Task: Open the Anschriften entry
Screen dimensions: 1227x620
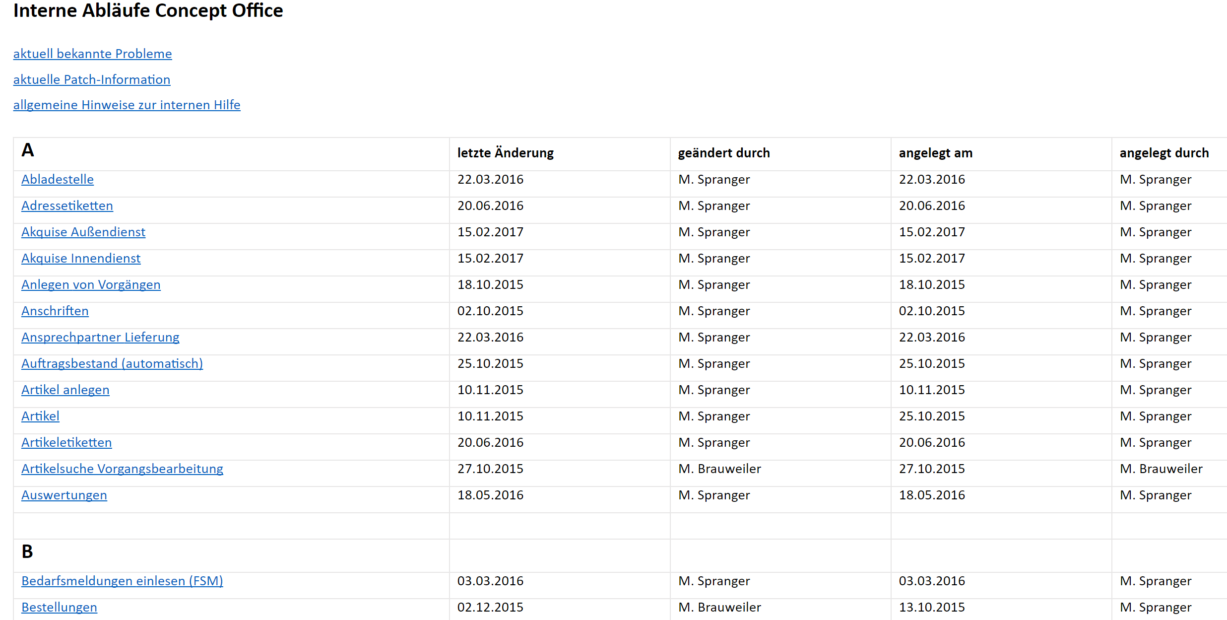Action: click(x=55, y=311)
